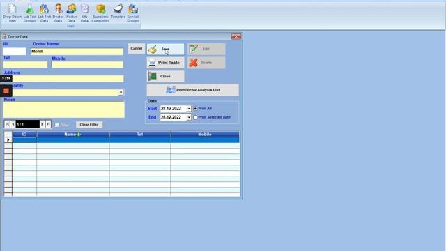
Task: Click the Clear Filter button
Action: pos(89,125)
